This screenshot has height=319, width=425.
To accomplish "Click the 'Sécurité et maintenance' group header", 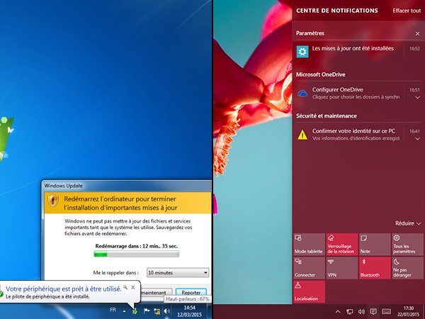I will [x=327, y=116].
